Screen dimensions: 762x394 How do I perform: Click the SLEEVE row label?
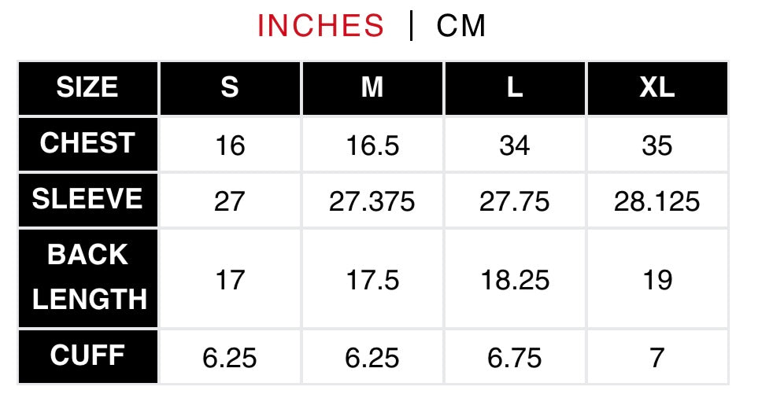tap(88, 200)
